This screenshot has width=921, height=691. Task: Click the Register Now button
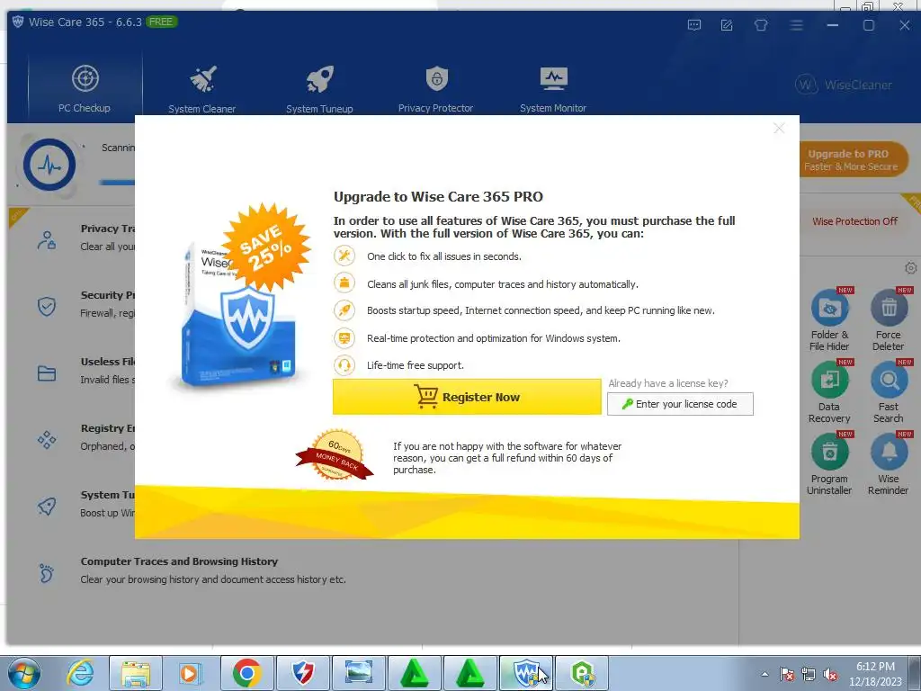coord(467,397)
